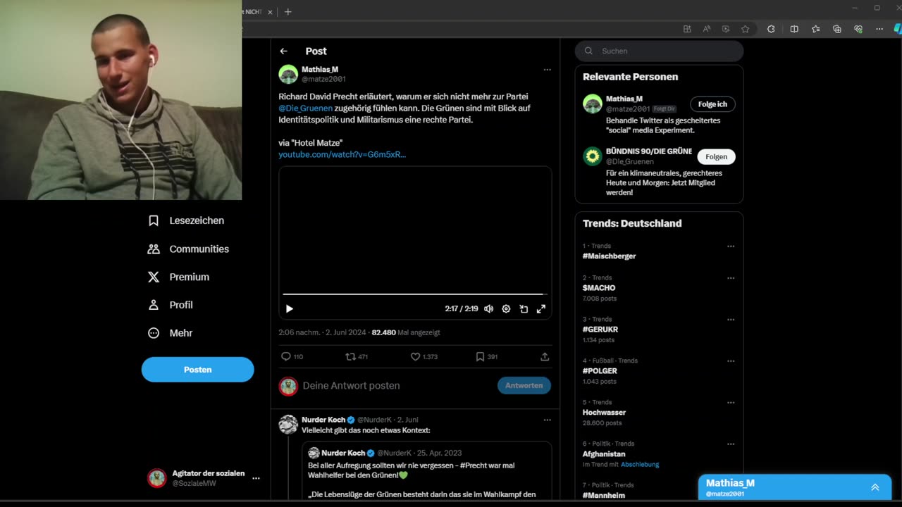Open the more menu on Nurder Koch's reply
Screen dimensions: 902x507
pyautogui.click(x=547, y=420)
